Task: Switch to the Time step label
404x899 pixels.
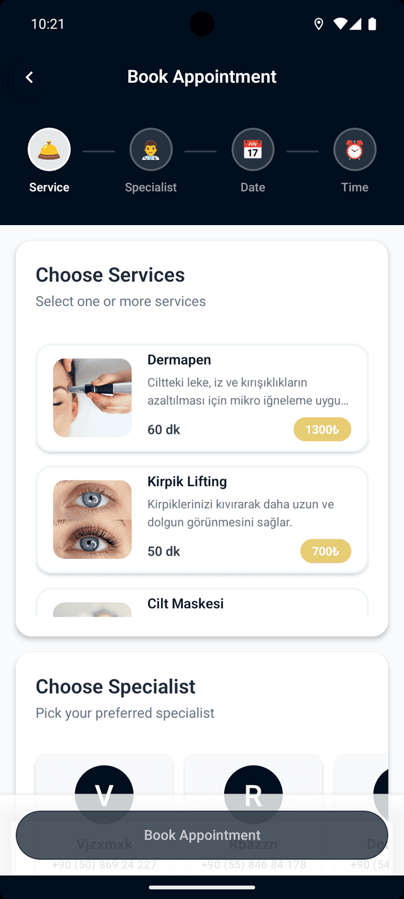Action: [x=355, y=187]
